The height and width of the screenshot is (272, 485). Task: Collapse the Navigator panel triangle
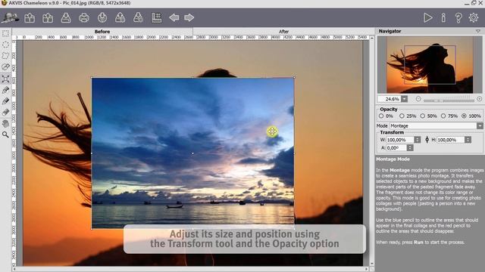(478, 31)
